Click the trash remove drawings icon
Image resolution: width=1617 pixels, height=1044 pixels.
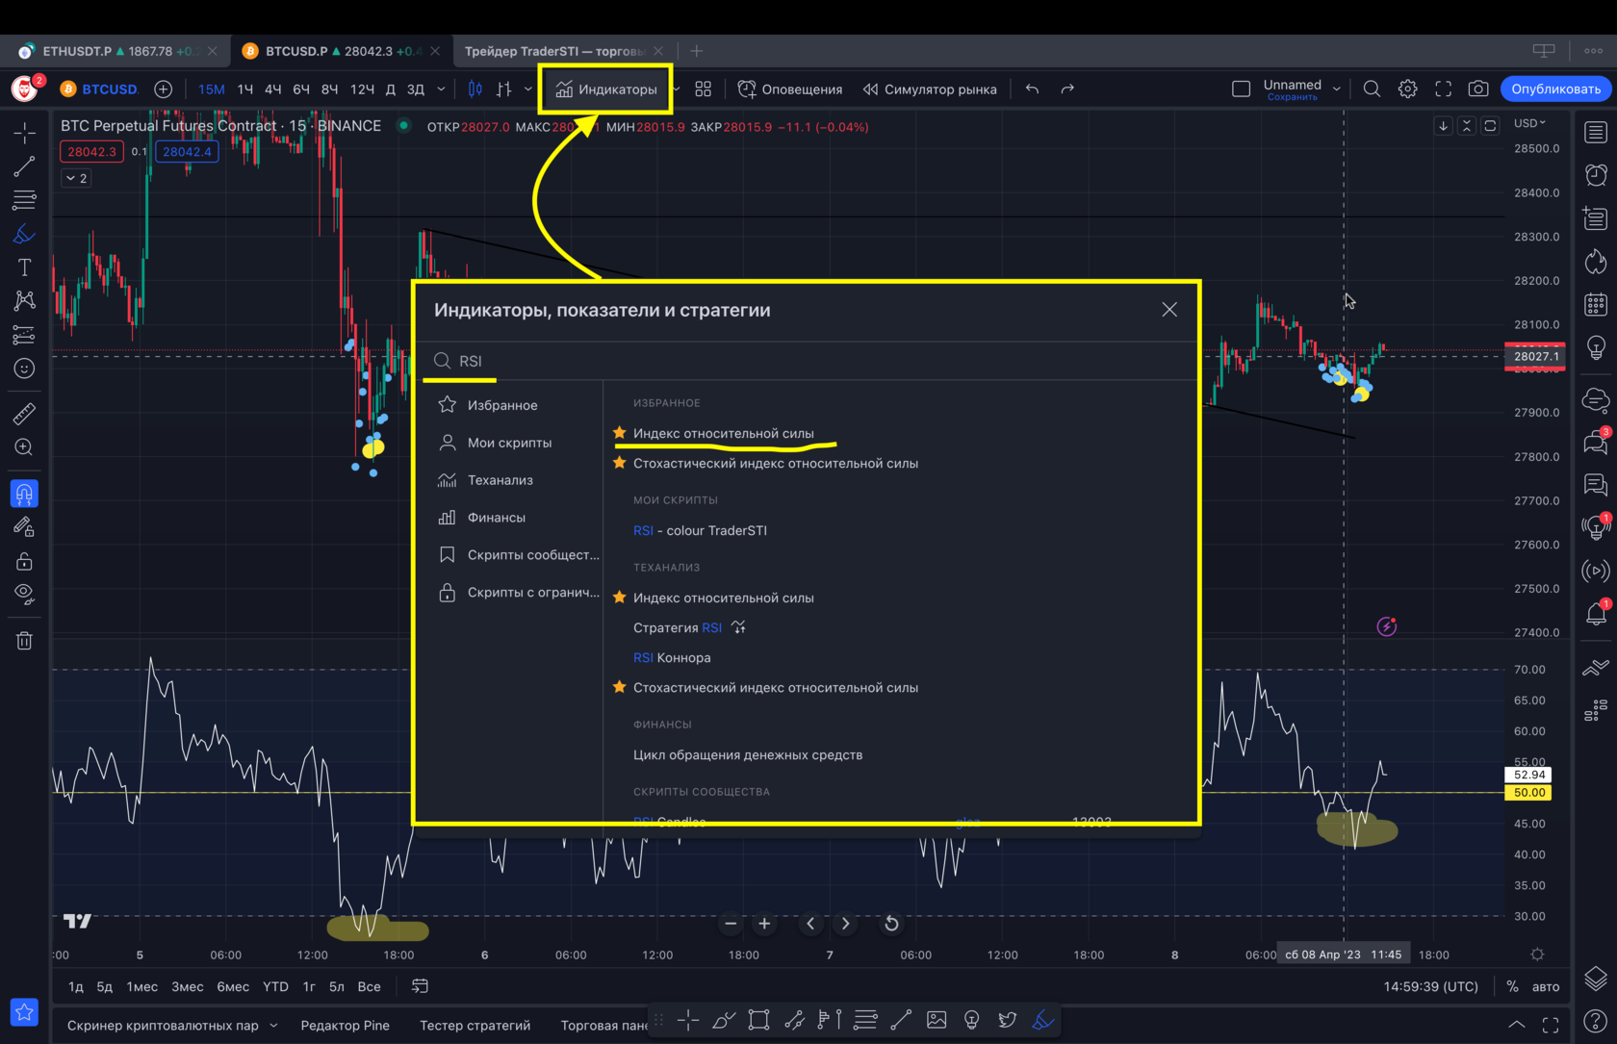[x=24, y=641]
